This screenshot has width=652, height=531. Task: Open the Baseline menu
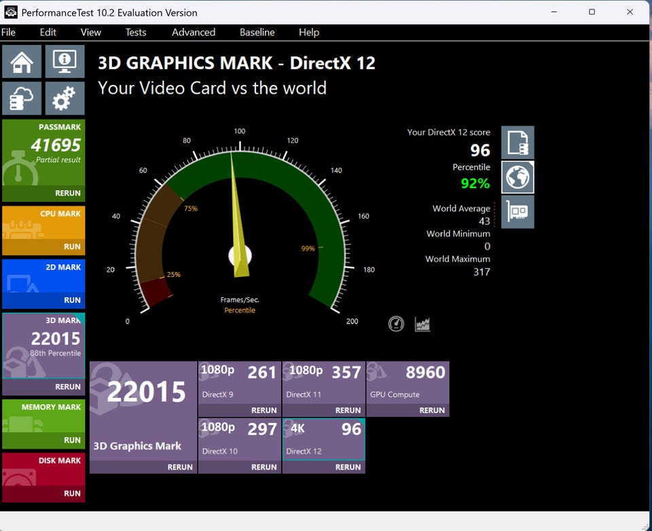[257, 32]
